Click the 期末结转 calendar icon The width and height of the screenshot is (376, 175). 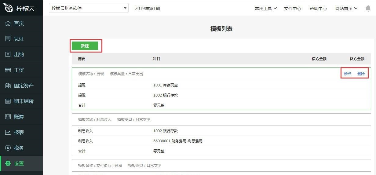tap(8, 101)
